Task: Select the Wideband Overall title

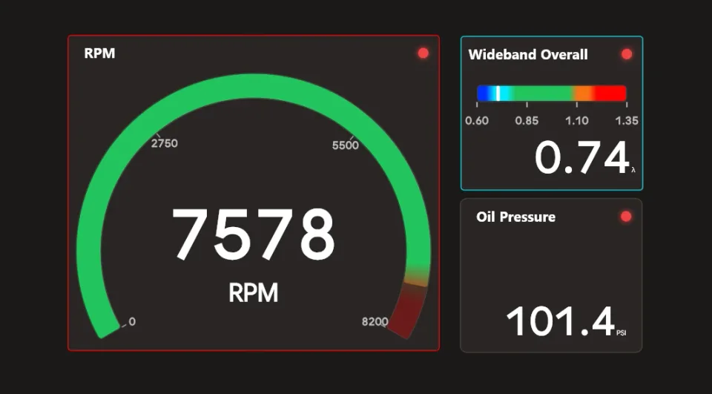Action: [528, 54]
